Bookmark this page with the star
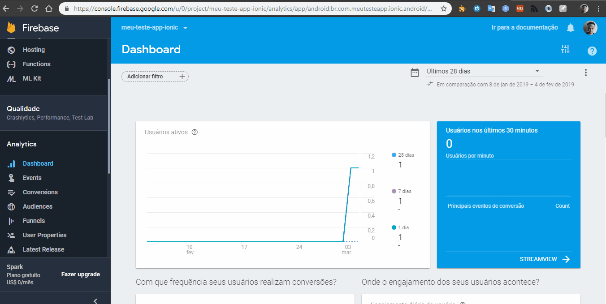Screen dimensions: 606x304 [443, 9]
